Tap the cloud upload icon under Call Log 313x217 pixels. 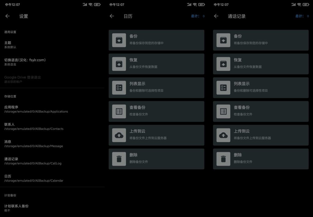(x=223, y=135)
